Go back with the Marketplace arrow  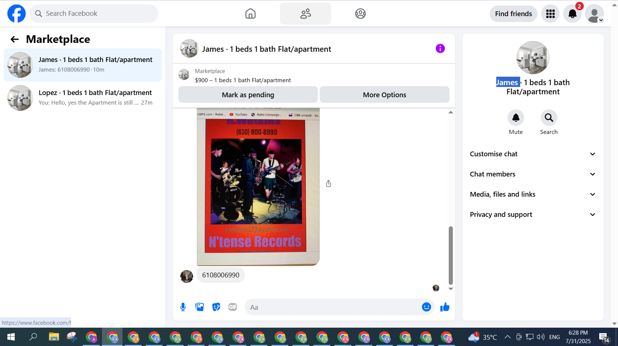coord(15,39)
